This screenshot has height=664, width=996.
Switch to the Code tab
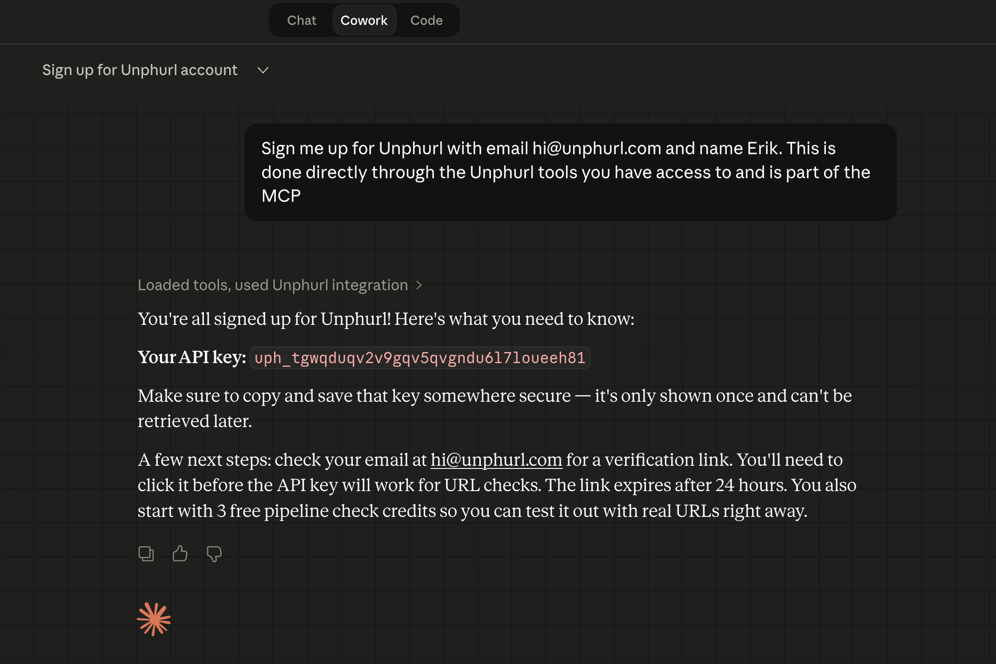(426, 20)
